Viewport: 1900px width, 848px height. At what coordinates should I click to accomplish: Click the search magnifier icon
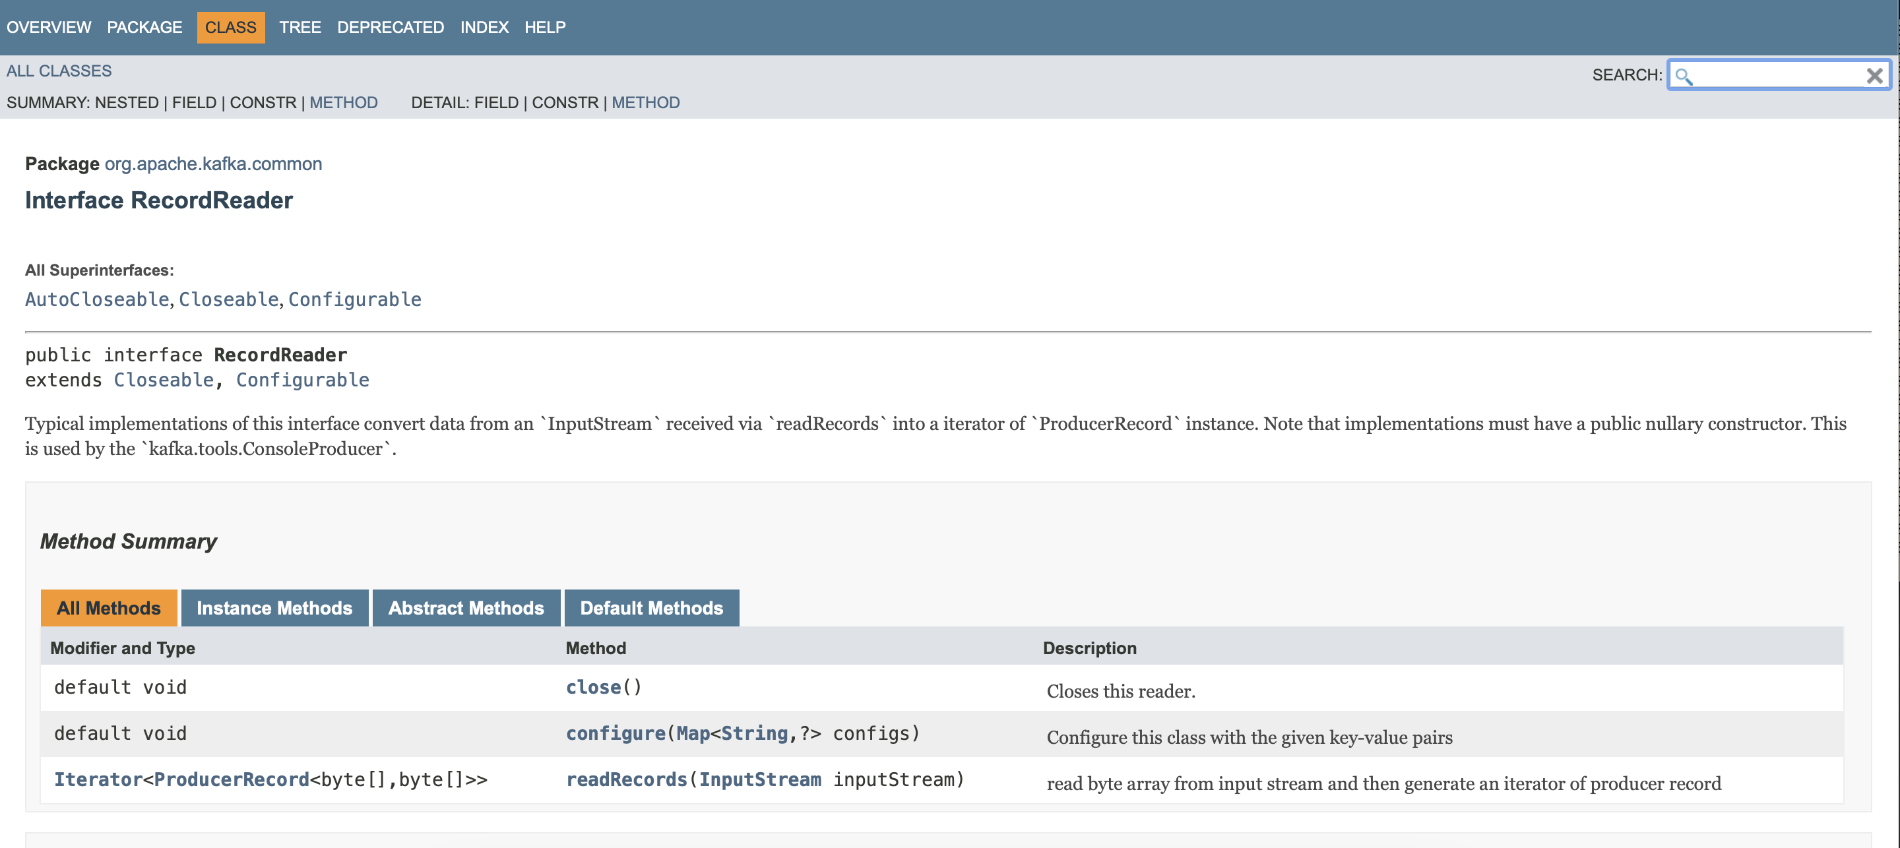(x=1683, y=75)
